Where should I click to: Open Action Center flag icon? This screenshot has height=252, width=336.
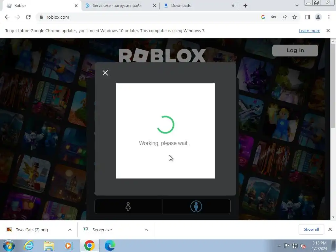287,246
